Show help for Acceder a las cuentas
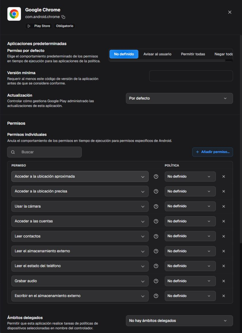The image size is (242, 333). (156, 221)
